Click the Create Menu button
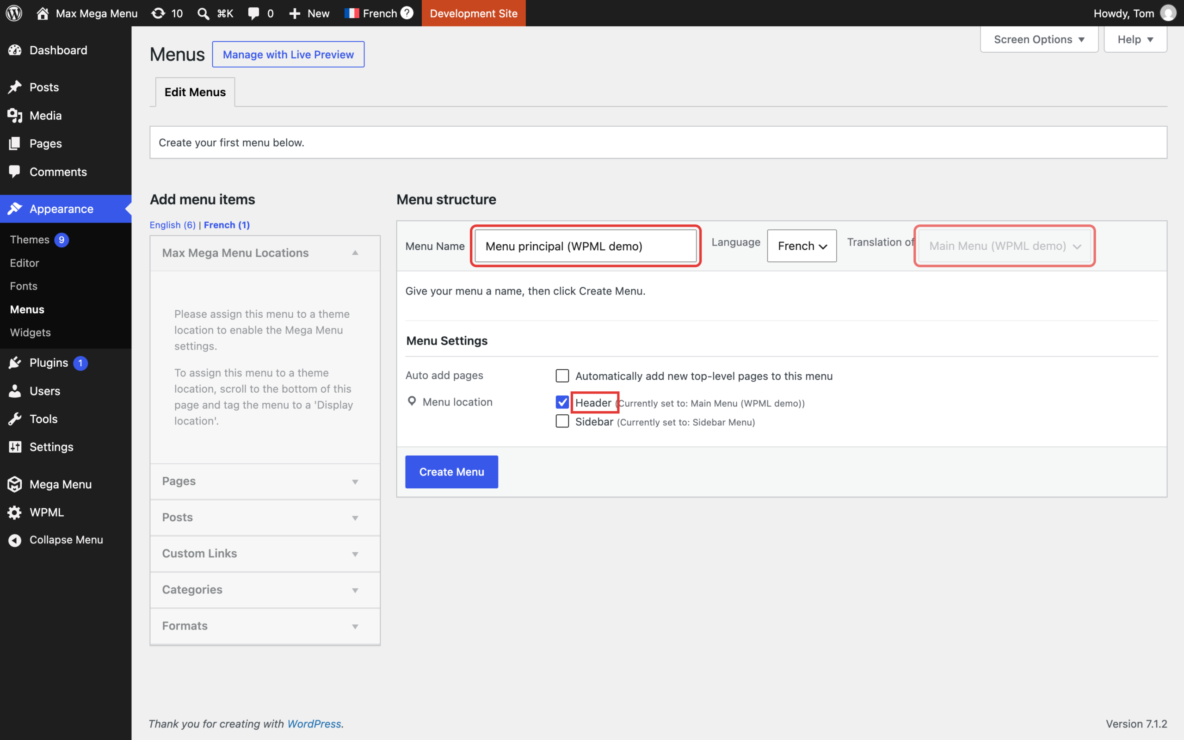1184x740 pixels. [x=451, y=472]
